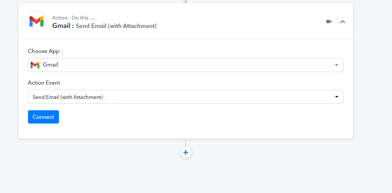
Task: Click the "Gmail" text in Choose App field
Action: coord(50,65)
